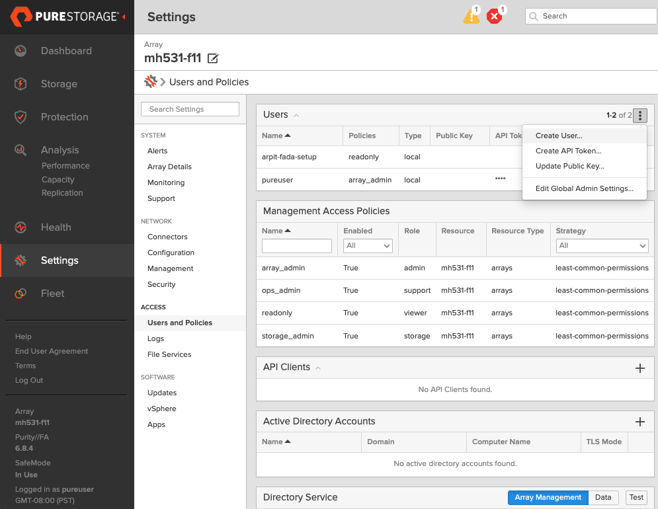Open the yellow warning alerts icon
The width and height of the screenshot is (658, 509).
tap(471, 16)
